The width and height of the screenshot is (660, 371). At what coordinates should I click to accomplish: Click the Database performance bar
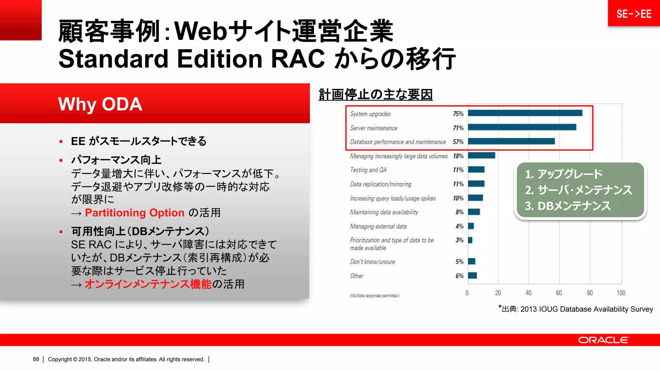(511, 141)
